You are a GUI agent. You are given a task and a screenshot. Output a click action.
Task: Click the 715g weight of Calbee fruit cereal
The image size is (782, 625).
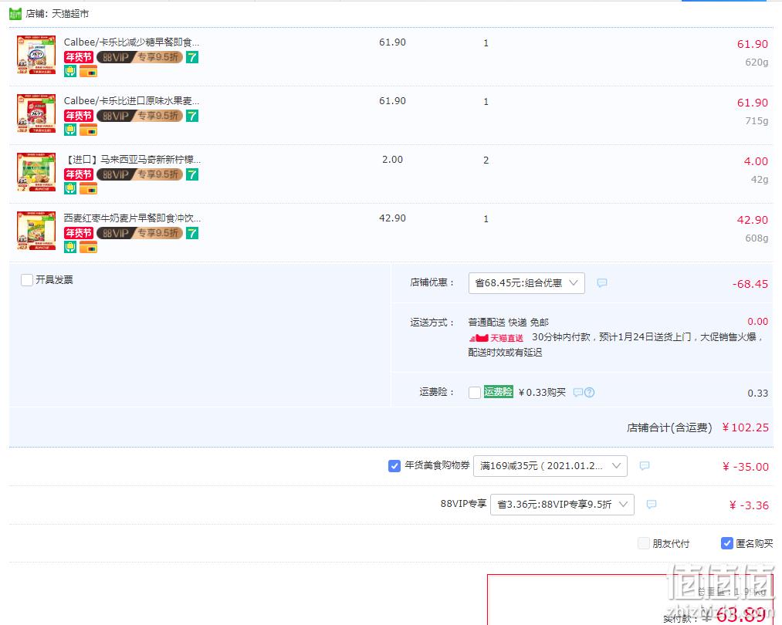point(757,120)
